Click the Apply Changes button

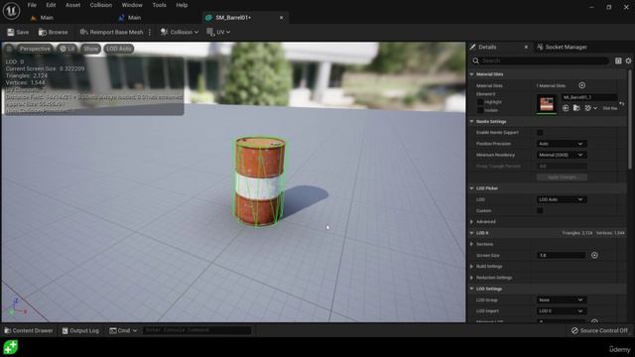tap(562, 178)
